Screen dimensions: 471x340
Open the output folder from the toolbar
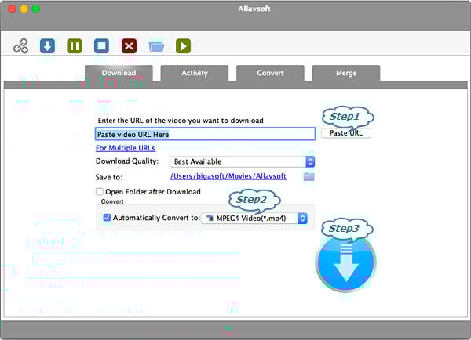156,46
